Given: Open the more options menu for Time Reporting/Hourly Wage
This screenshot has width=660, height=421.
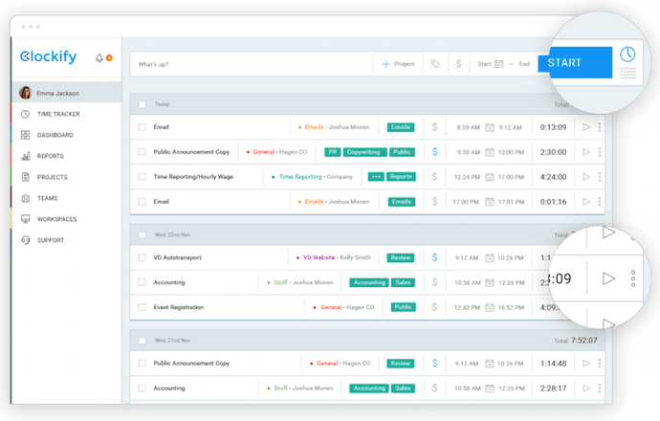Looking at the screenshot, I should pos(600,177).
